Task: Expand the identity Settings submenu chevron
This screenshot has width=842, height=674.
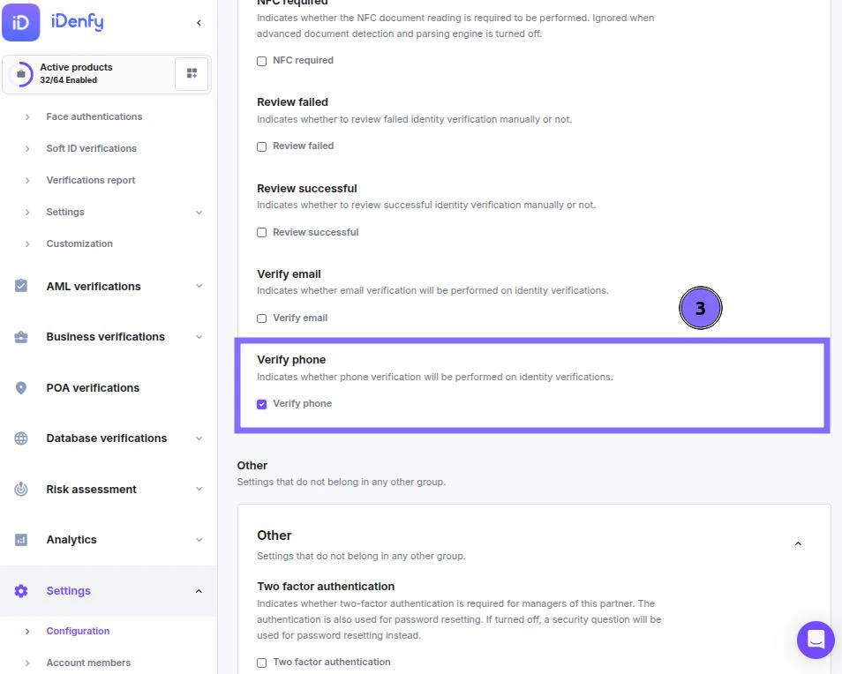Action: (x=199, y=213)
